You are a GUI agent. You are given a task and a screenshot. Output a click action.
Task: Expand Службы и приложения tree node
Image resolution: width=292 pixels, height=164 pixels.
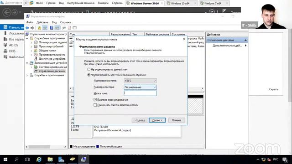click(x=27, y=75)
